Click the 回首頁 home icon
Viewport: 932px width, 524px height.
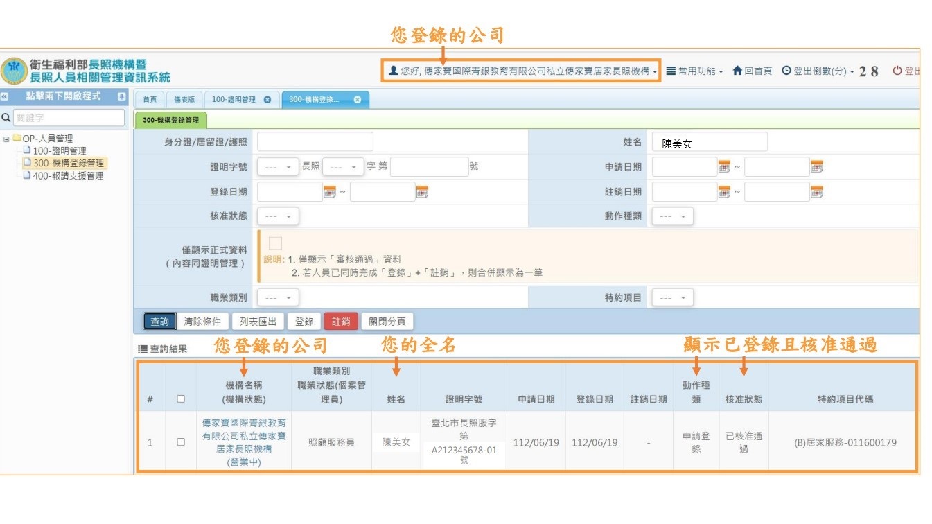click(737, 71)
